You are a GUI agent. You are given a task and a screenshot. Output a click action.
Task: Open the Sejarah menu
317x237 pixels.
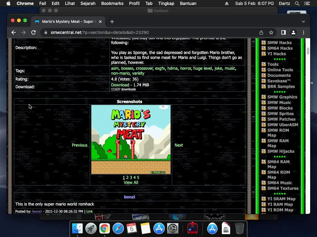pos(88,3)
